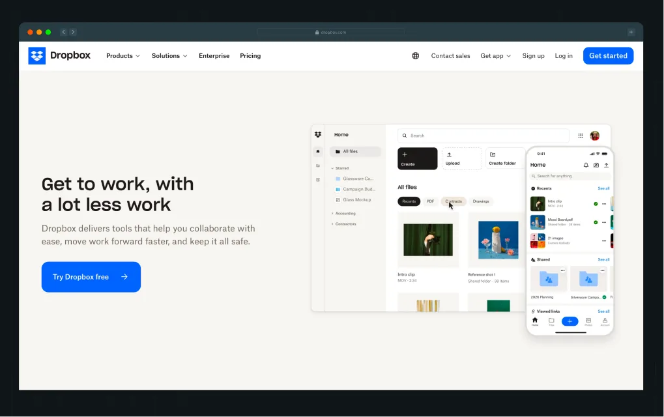
Task: Open the Pricing page
Action: point(250,56)
